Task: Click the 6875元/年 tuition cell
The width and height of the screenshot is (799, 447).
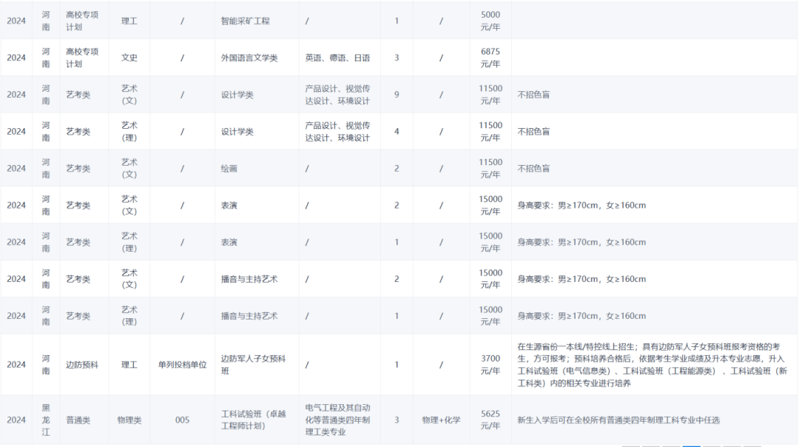Action: (490, 58)
